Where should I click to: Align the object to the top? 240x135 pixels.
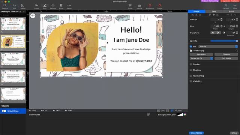coord(210,15)
